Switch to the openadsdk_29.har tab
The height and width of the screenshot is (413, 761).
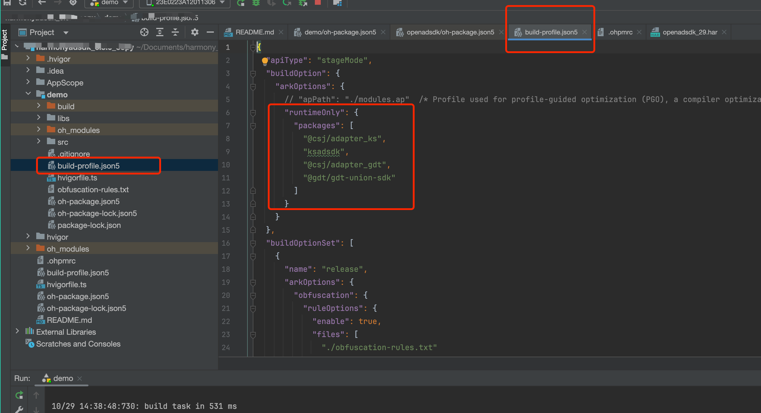pos(689,32)
